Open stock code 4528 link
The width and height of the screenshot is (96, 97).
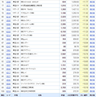[x=8, y=87]
